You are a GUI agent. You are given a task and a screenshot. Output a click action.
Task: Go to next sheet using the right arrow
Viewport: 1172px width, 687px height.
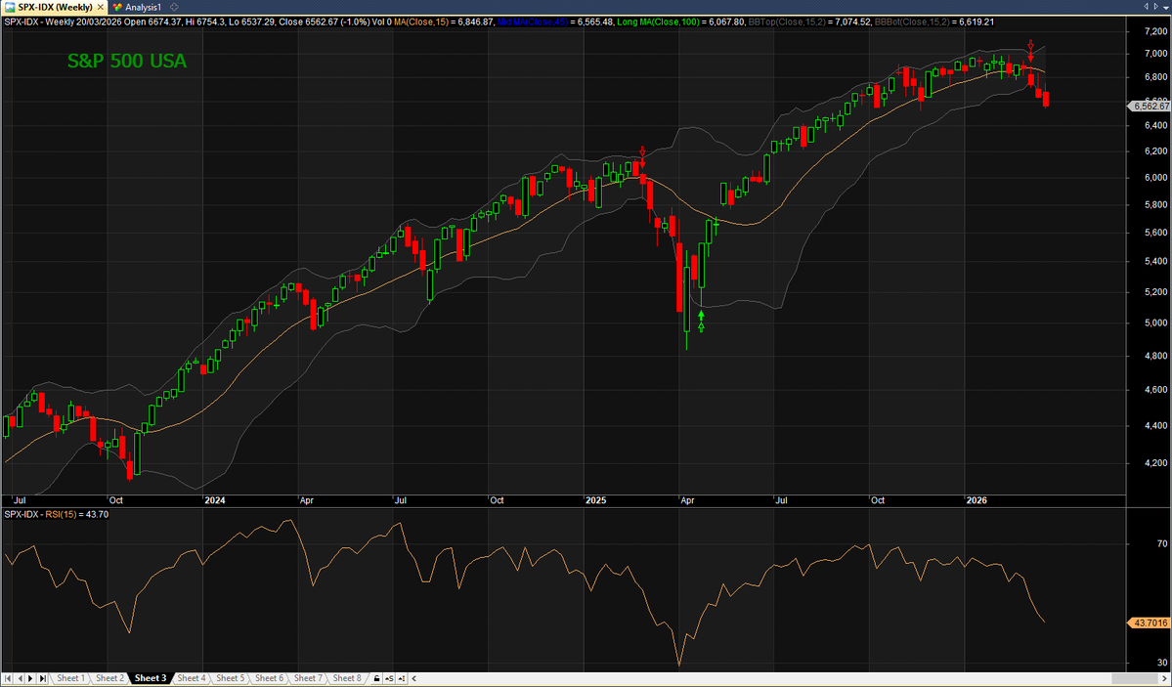pos(30,678)
